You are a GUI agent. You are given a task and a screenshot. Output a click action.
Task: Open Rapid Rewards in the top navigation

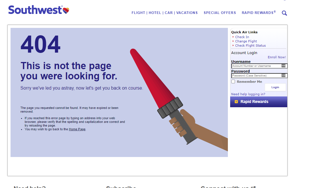pyautogui.click(x=258, y=13)
